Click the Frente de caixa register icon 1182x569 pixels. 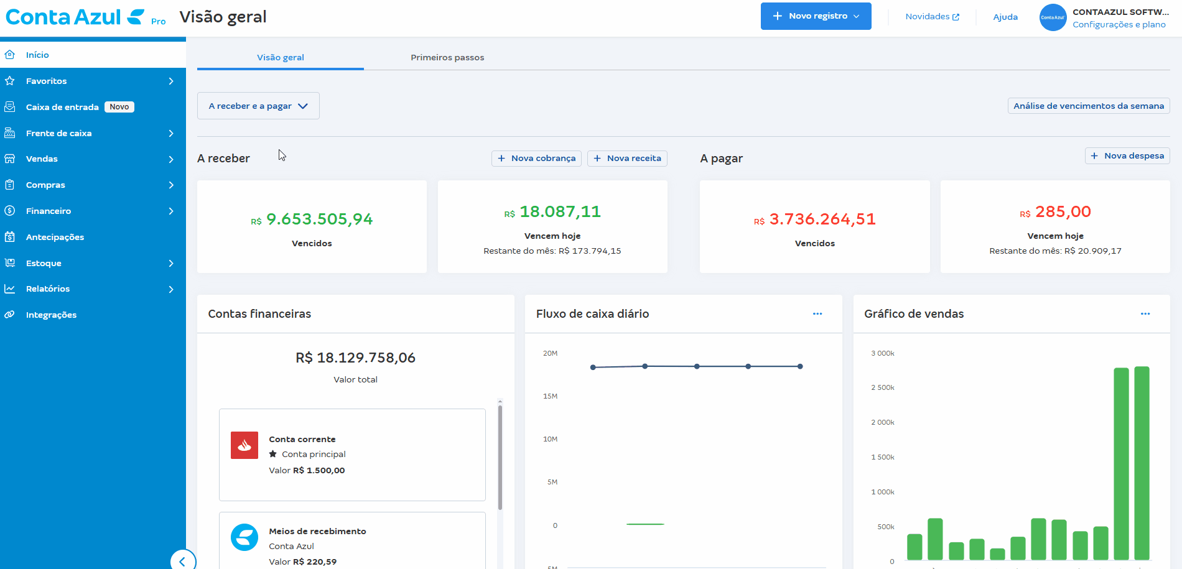pyautogui.click(x=10, y=133)
